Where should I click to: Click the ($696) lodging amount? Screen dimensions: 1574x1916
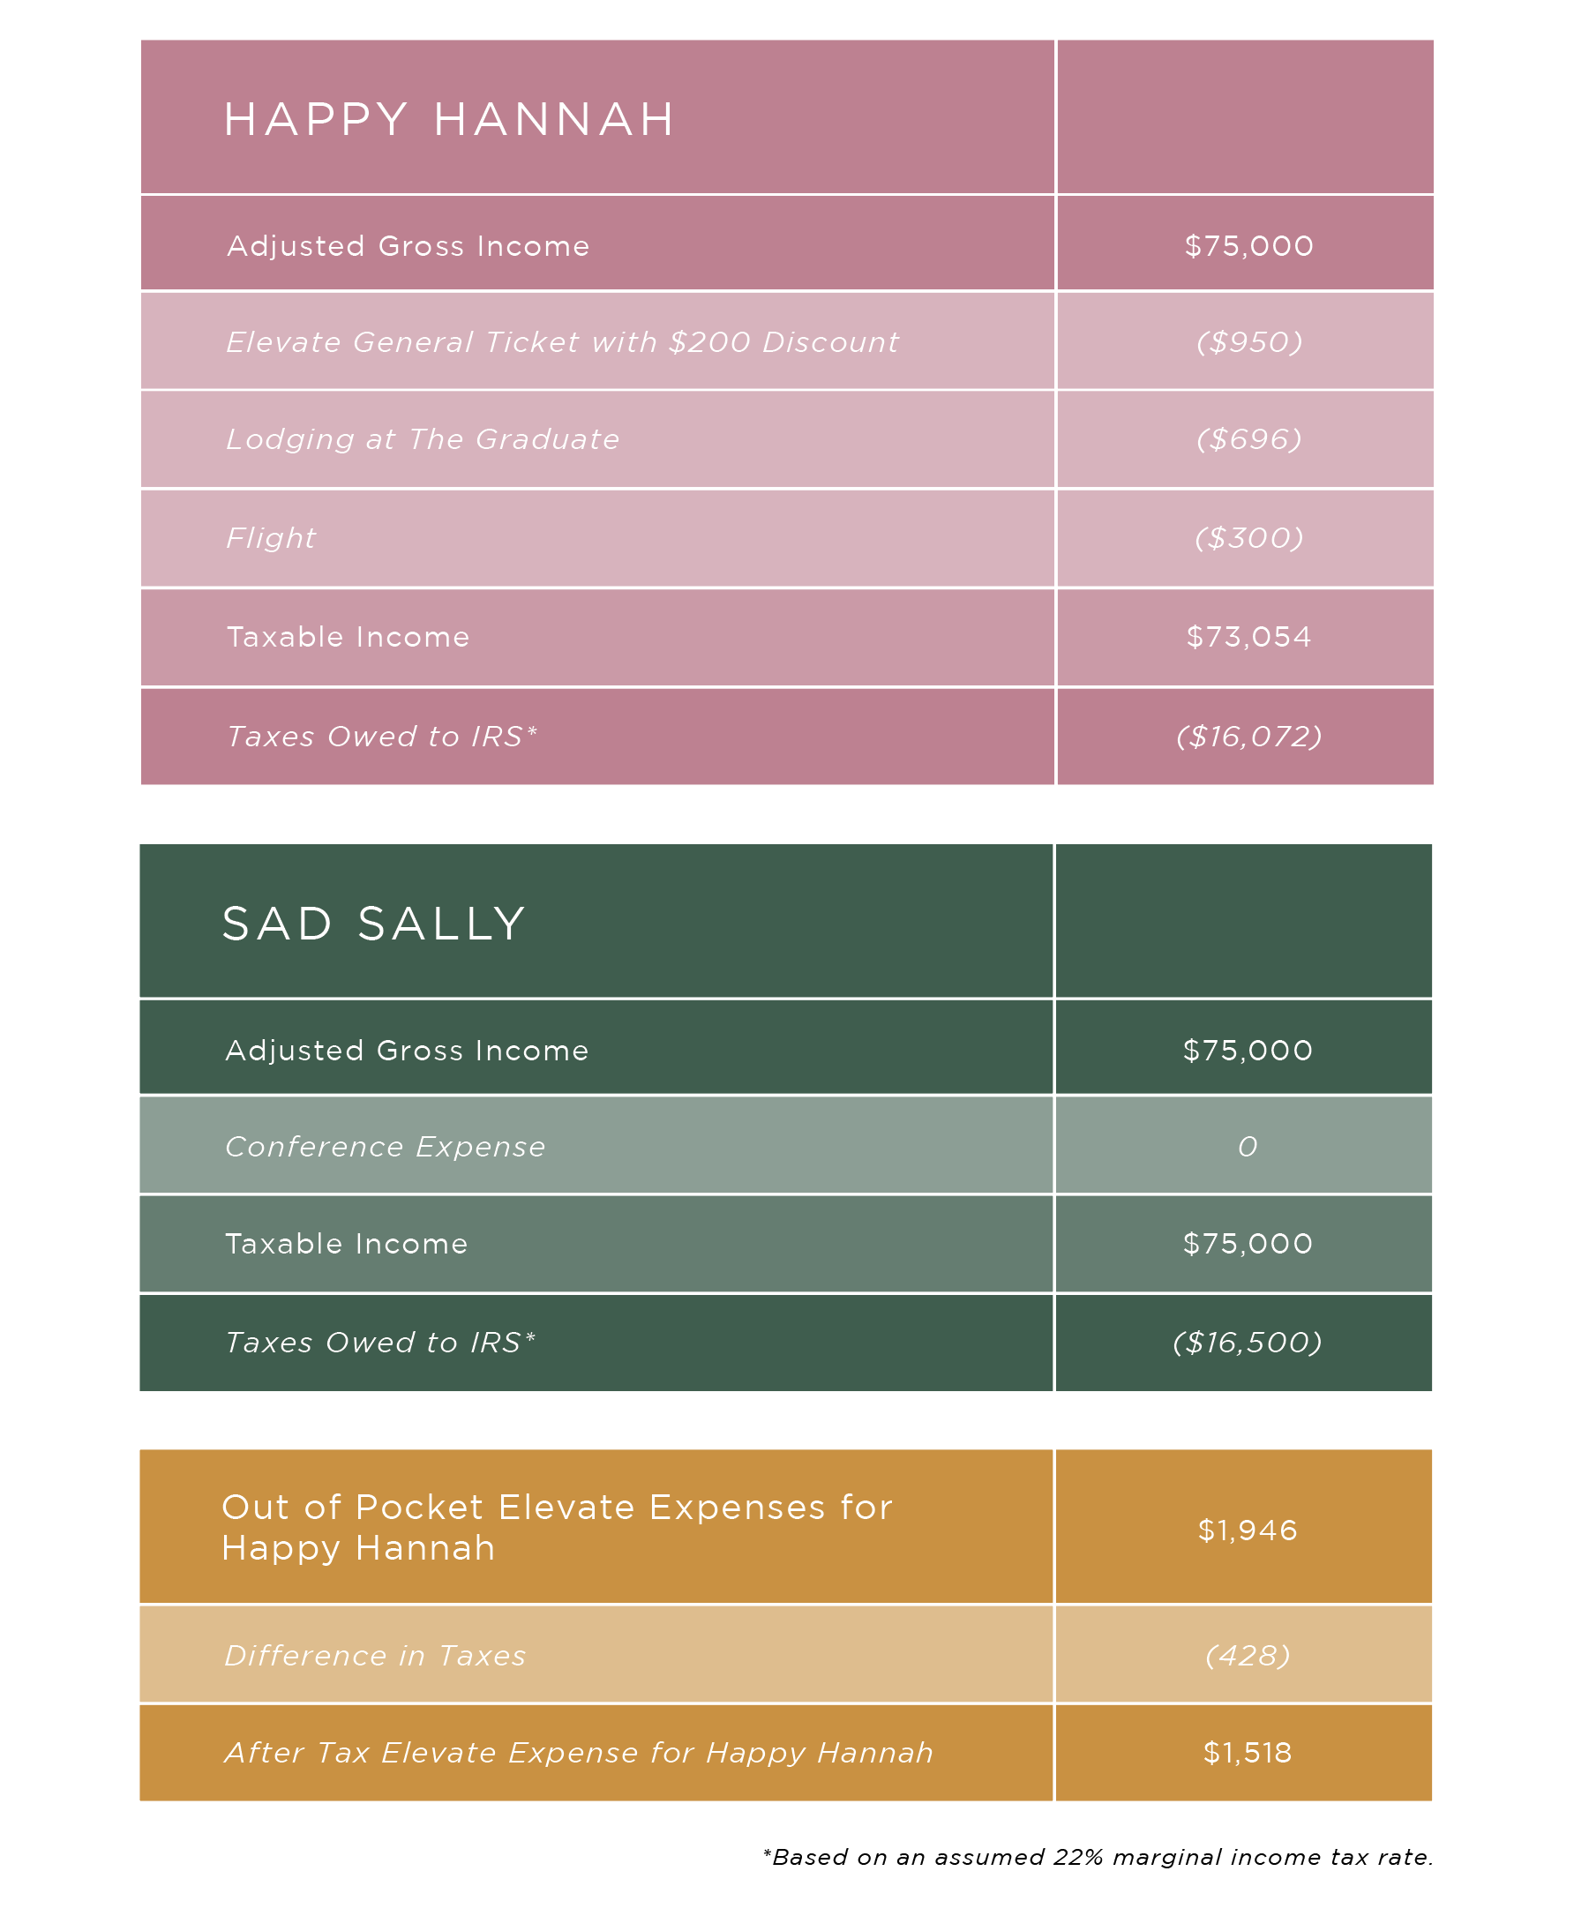click(x=1248, y=439)
